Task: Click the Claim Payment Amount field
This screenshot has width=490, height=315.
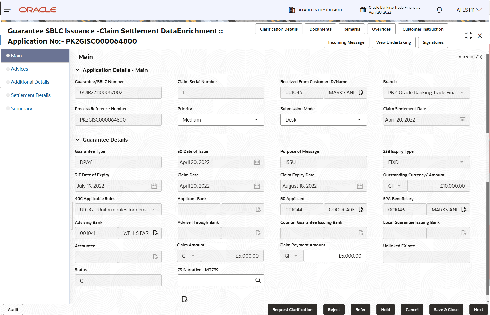Action: click(x=335, y=256)
